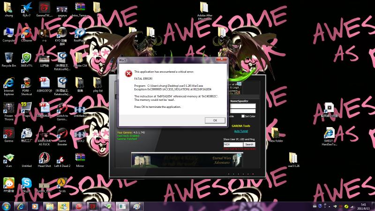Open the vLan desktop icon
The width and height of the screenshot is (375, 211).
(x=8, y=160)
